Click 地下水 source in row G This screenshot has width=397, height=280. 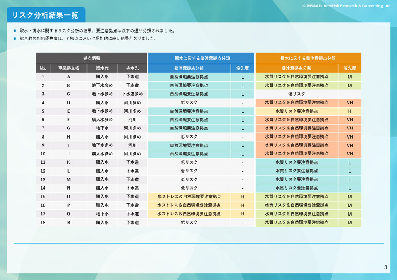click(x=102, y=128)
